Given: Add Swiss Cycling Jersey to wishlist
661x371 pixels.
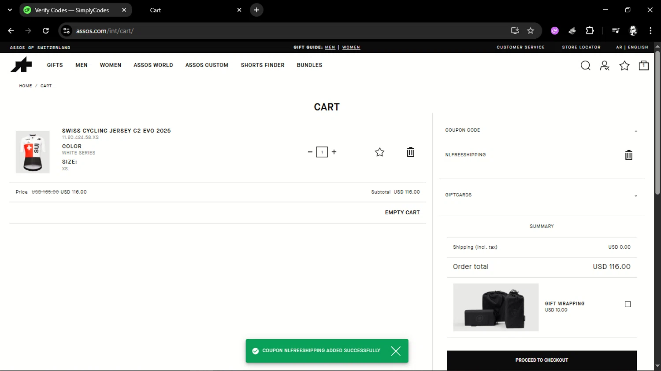Looking at the screenshot, I should tap(379, 152).
